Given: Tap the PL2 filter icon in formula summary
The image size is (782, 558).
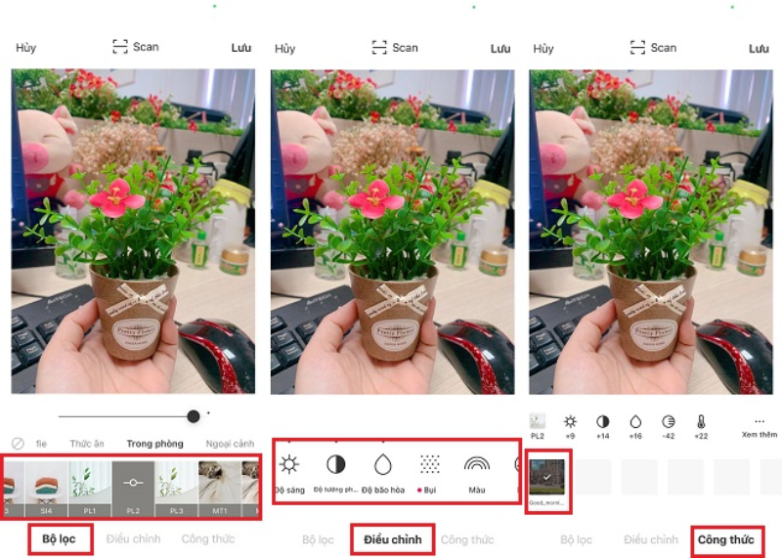Looking at the screenshot, I should (537, 421).
